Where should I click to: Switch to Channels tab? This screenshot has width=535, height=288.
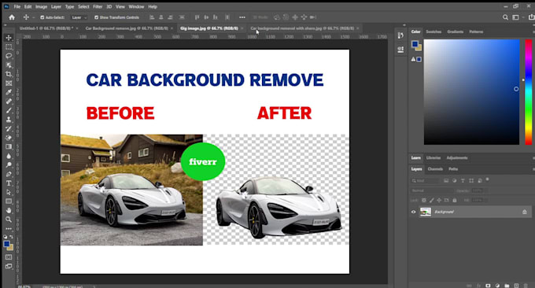pos(435,169)
